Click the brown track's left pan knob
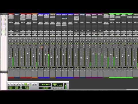Screen dimensions: 138x104 51,41
